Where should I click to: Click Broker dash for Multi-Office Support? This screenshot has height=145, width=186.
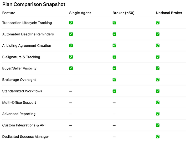[x=114, y=103]
